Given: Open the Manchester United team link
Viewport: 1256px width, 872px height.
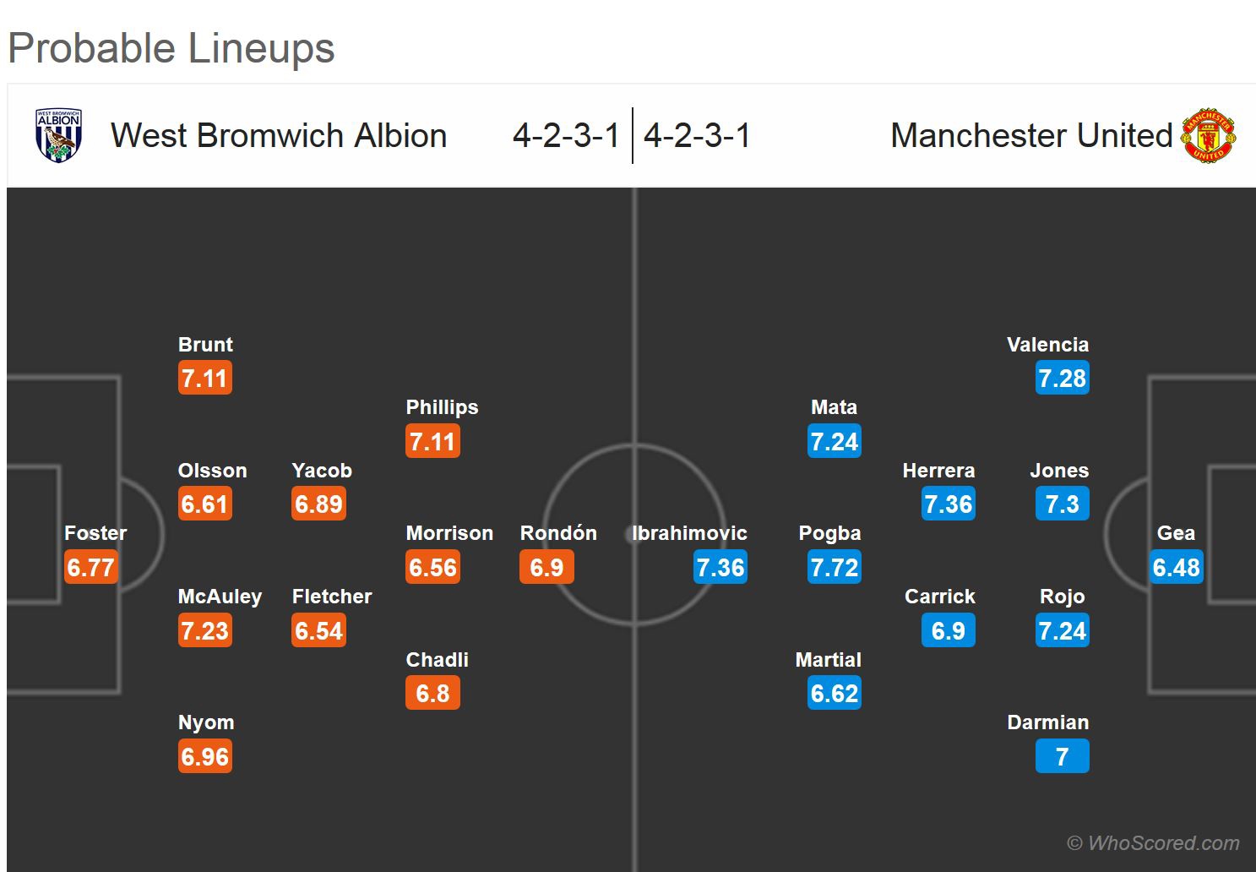Looking at the screenshot, I should [1031, 135].
